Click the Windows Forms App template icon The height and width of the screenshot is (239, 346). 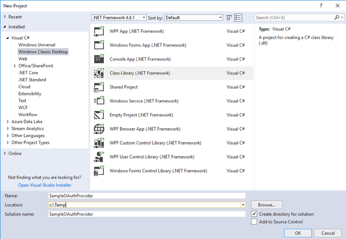99,45
